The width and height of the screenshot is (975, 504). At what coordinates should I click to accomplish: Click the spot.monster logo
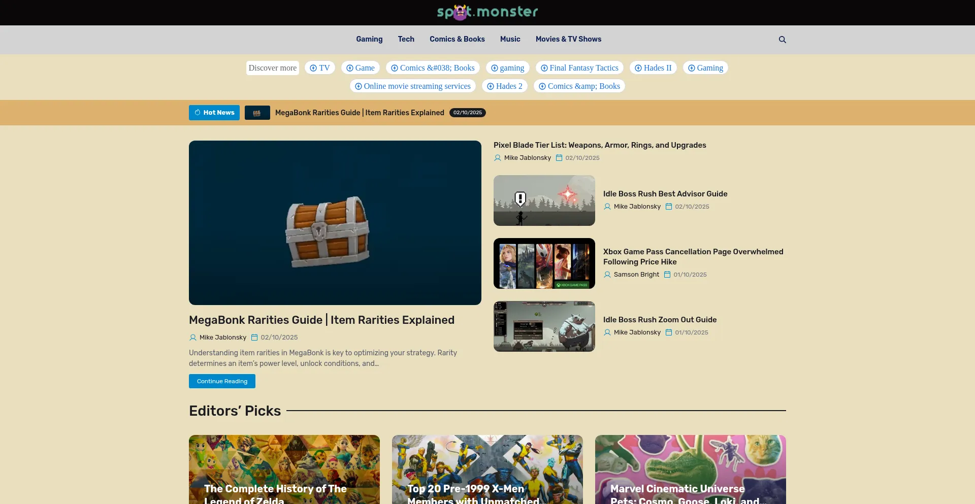pos(487,12)
